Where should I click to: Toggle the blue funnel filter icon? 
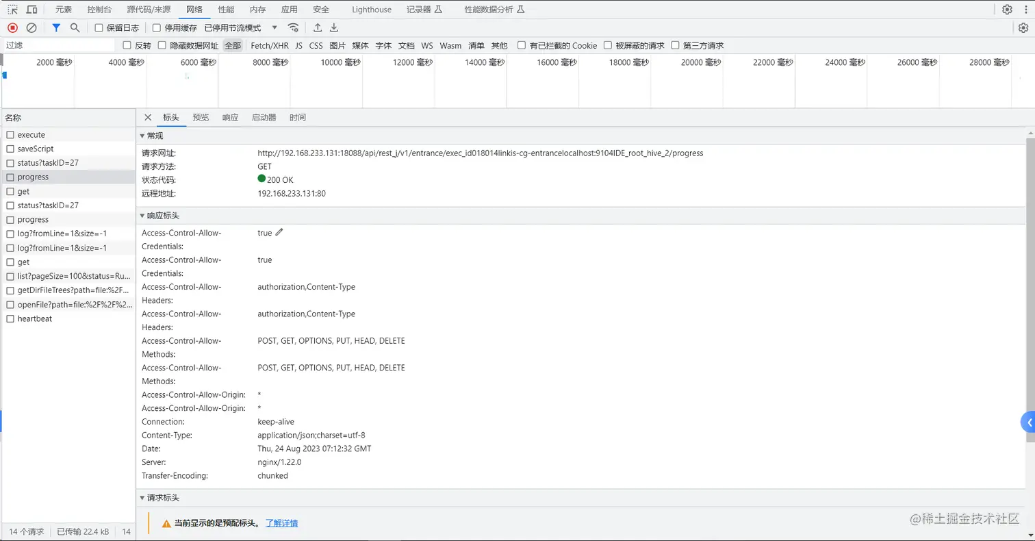pyautogui.click(x=56, y=27)
